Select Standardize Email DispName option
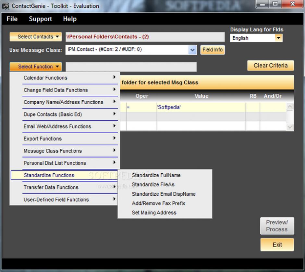Image resolution: width=305 pixels, height=272 pixels. [x=164, y=194]
